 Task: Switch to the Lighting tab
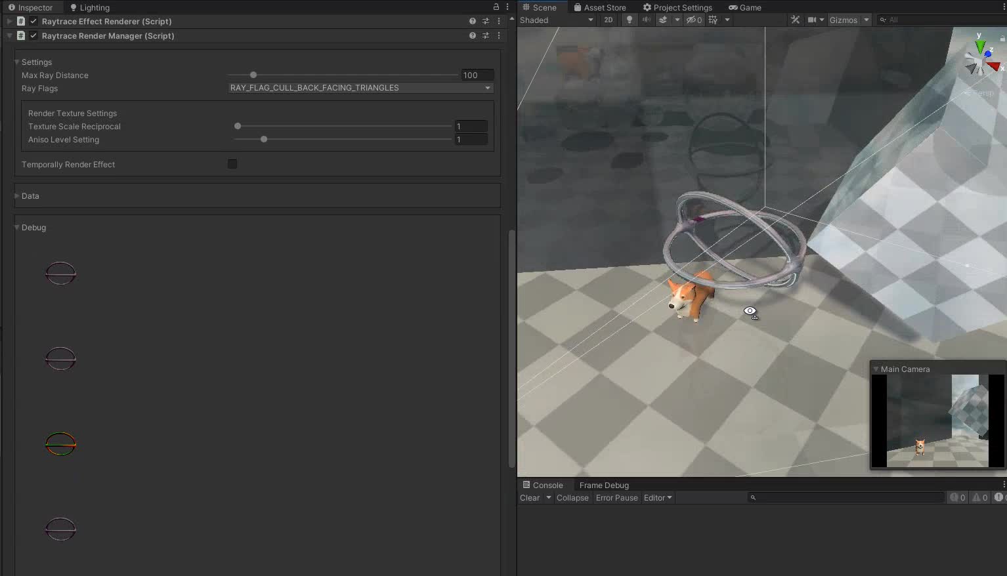pos(90,7)
